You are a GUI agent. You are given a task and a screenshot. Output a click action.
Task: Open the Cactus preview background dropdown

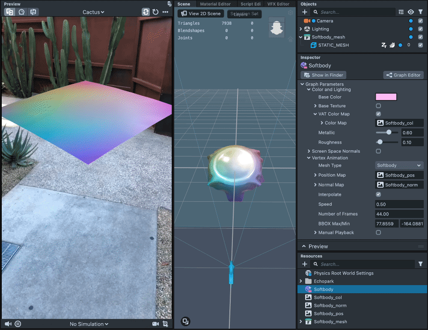point(93,12)
